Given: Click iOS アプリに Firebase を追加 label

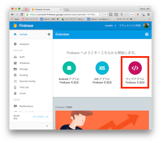Looking at the screenshot, I should tap(102, 81).
